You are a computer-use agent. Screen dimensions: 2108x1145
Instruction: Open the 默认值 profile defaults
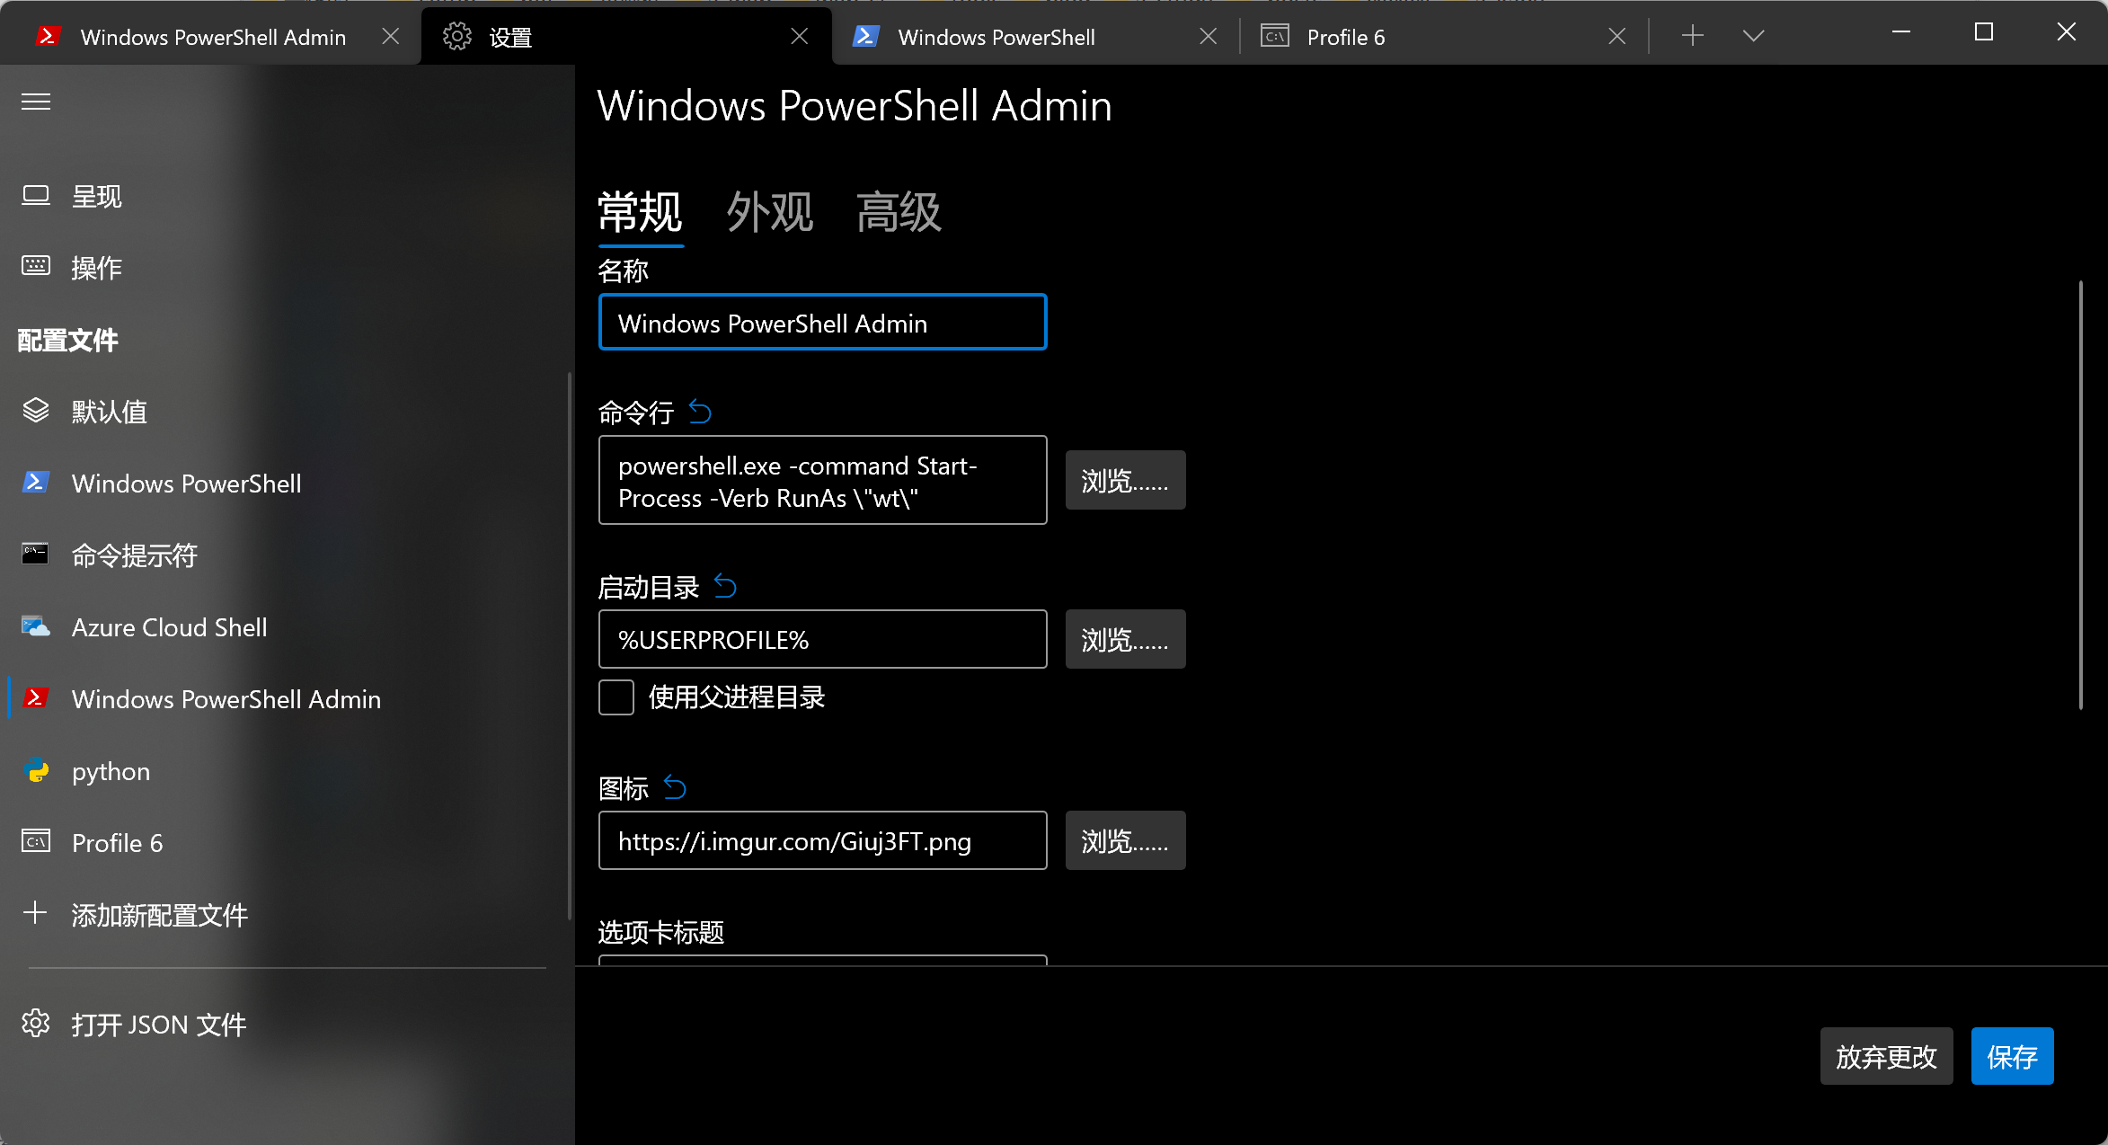click(x=110, y=411)
